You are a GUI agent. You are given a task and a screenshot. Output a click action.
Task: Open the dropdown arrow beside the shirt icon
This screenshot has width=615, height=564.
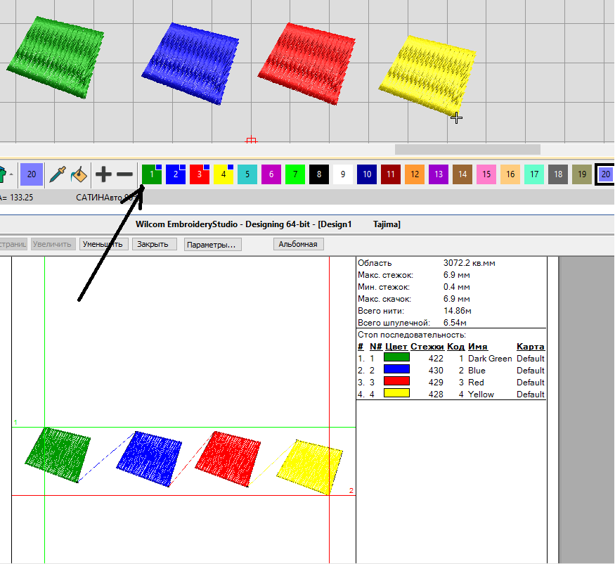tap(12, 174)
